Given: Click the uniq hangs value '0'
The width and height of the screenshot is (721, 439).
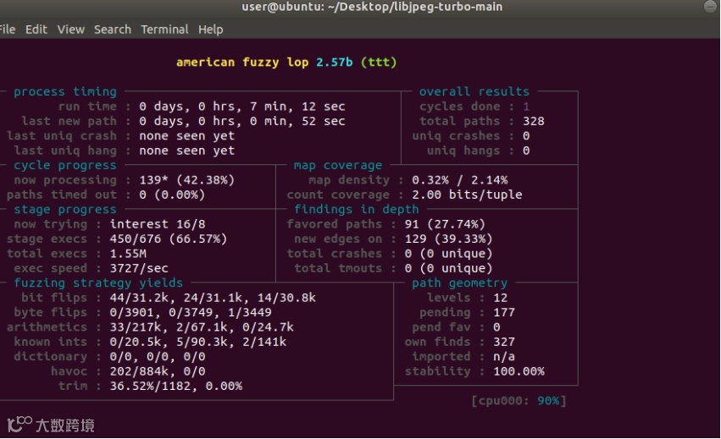Looking at the screenshot, I should 526,151.
